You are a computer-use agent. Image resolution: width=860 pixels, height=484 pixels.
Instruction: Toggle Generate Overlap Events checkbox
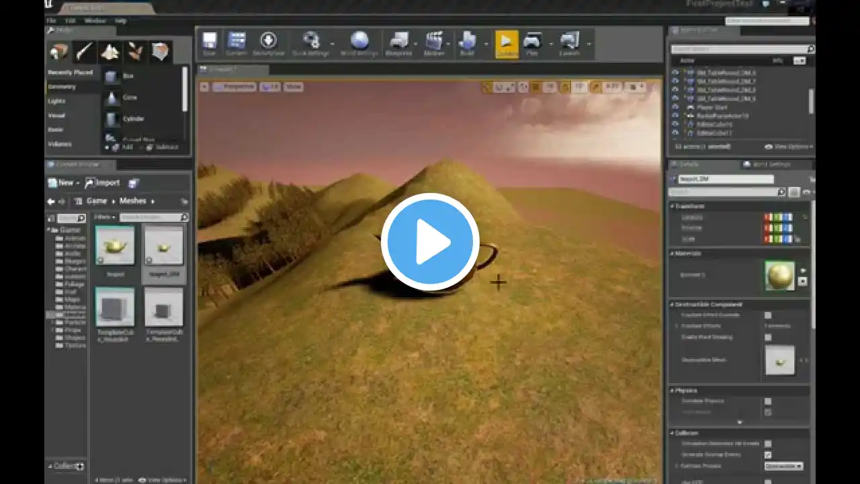tap(768, 454)
